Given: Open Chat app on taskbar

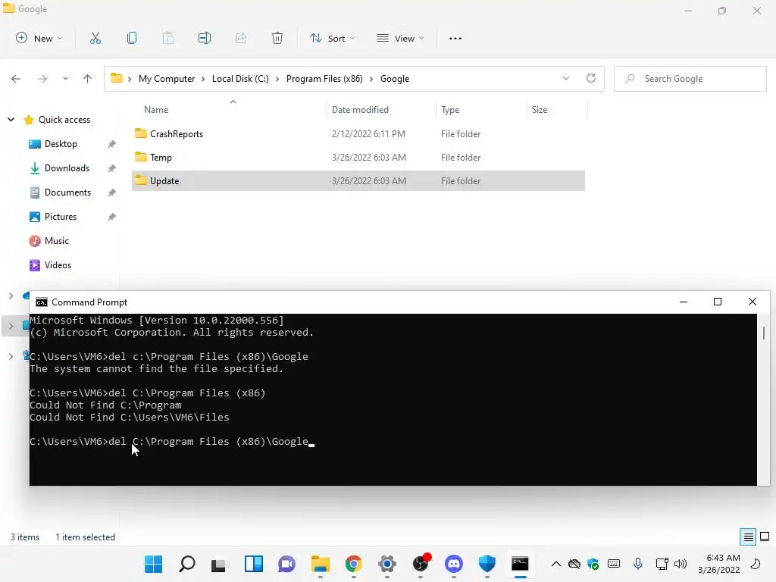Looking at the screenshot, I should click(287, 564).
